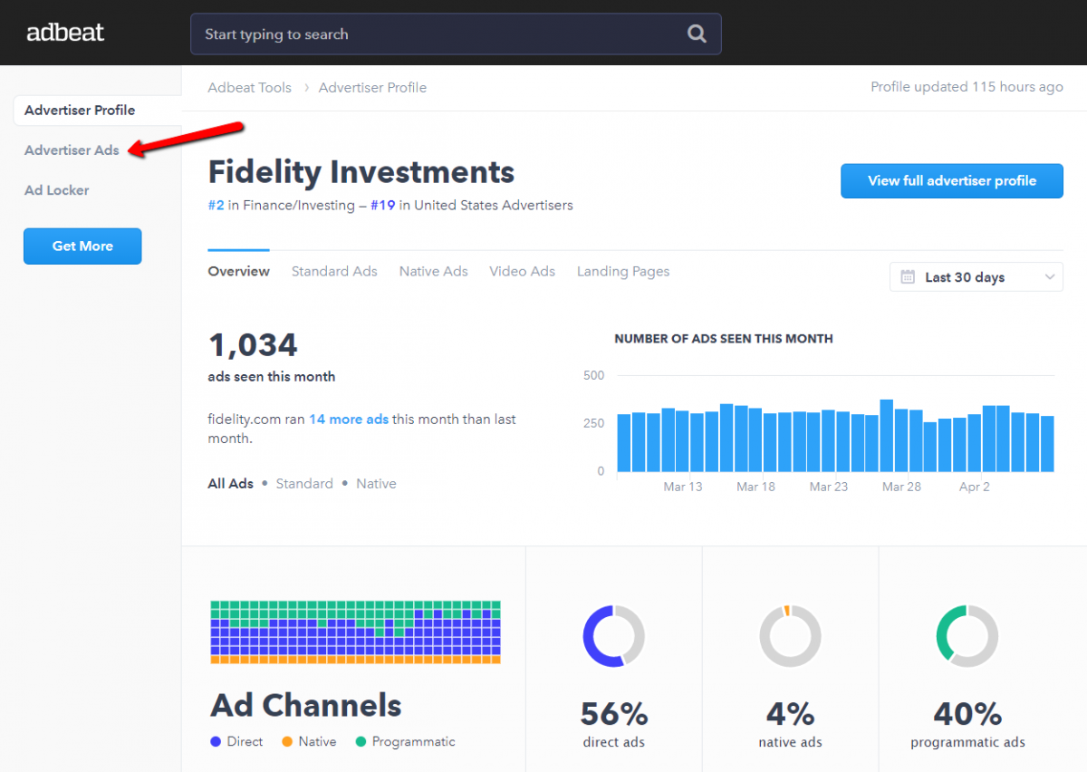Click the Ad Channels heatmap grid
This screenshot has height=772, width=1087.
pos(354,632)
